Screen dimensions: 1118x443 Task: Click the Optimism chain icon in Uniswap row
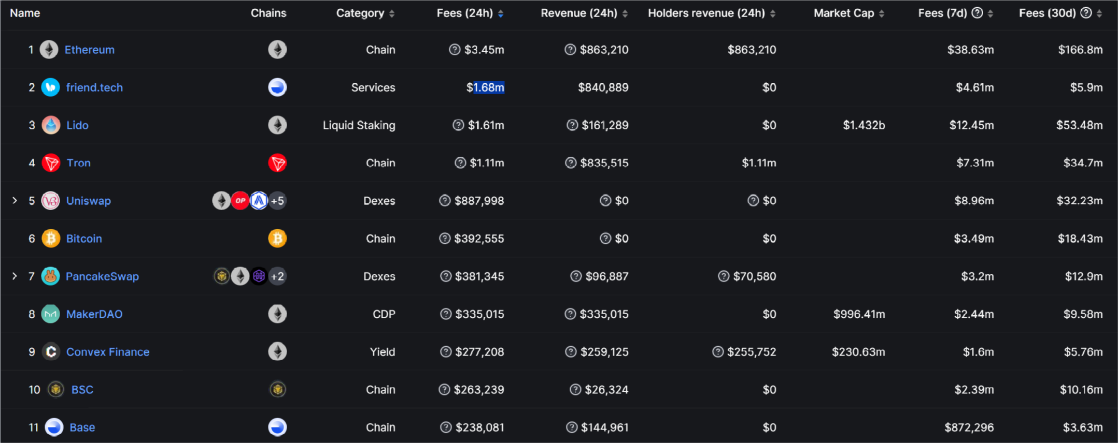[x=240, y=201]
